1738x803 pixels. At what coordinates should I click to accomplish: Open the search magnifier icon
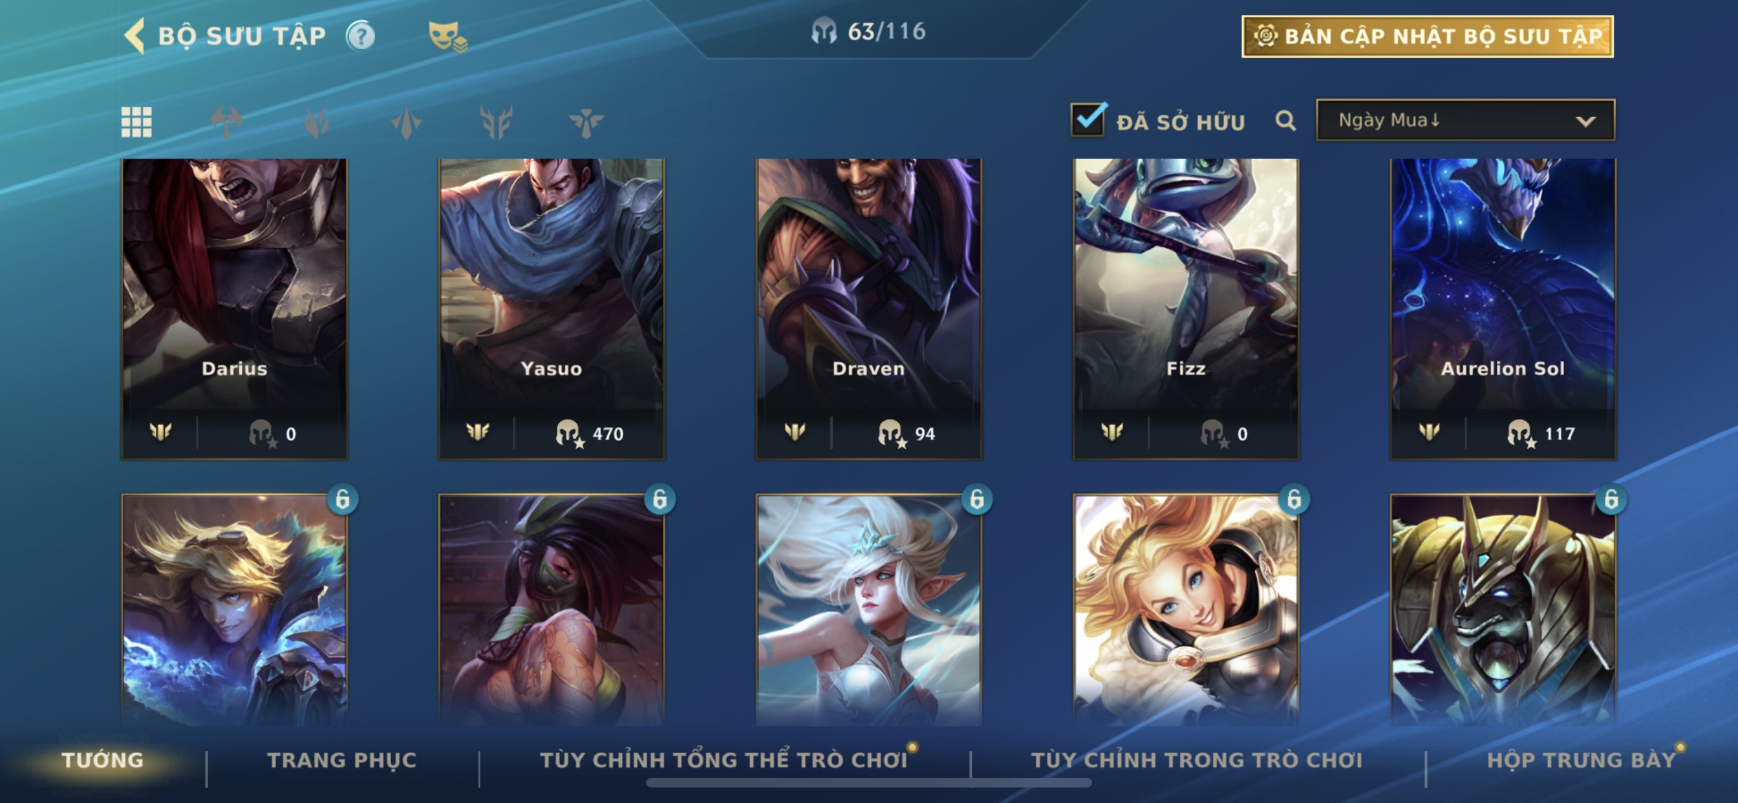coord(1285,121)
